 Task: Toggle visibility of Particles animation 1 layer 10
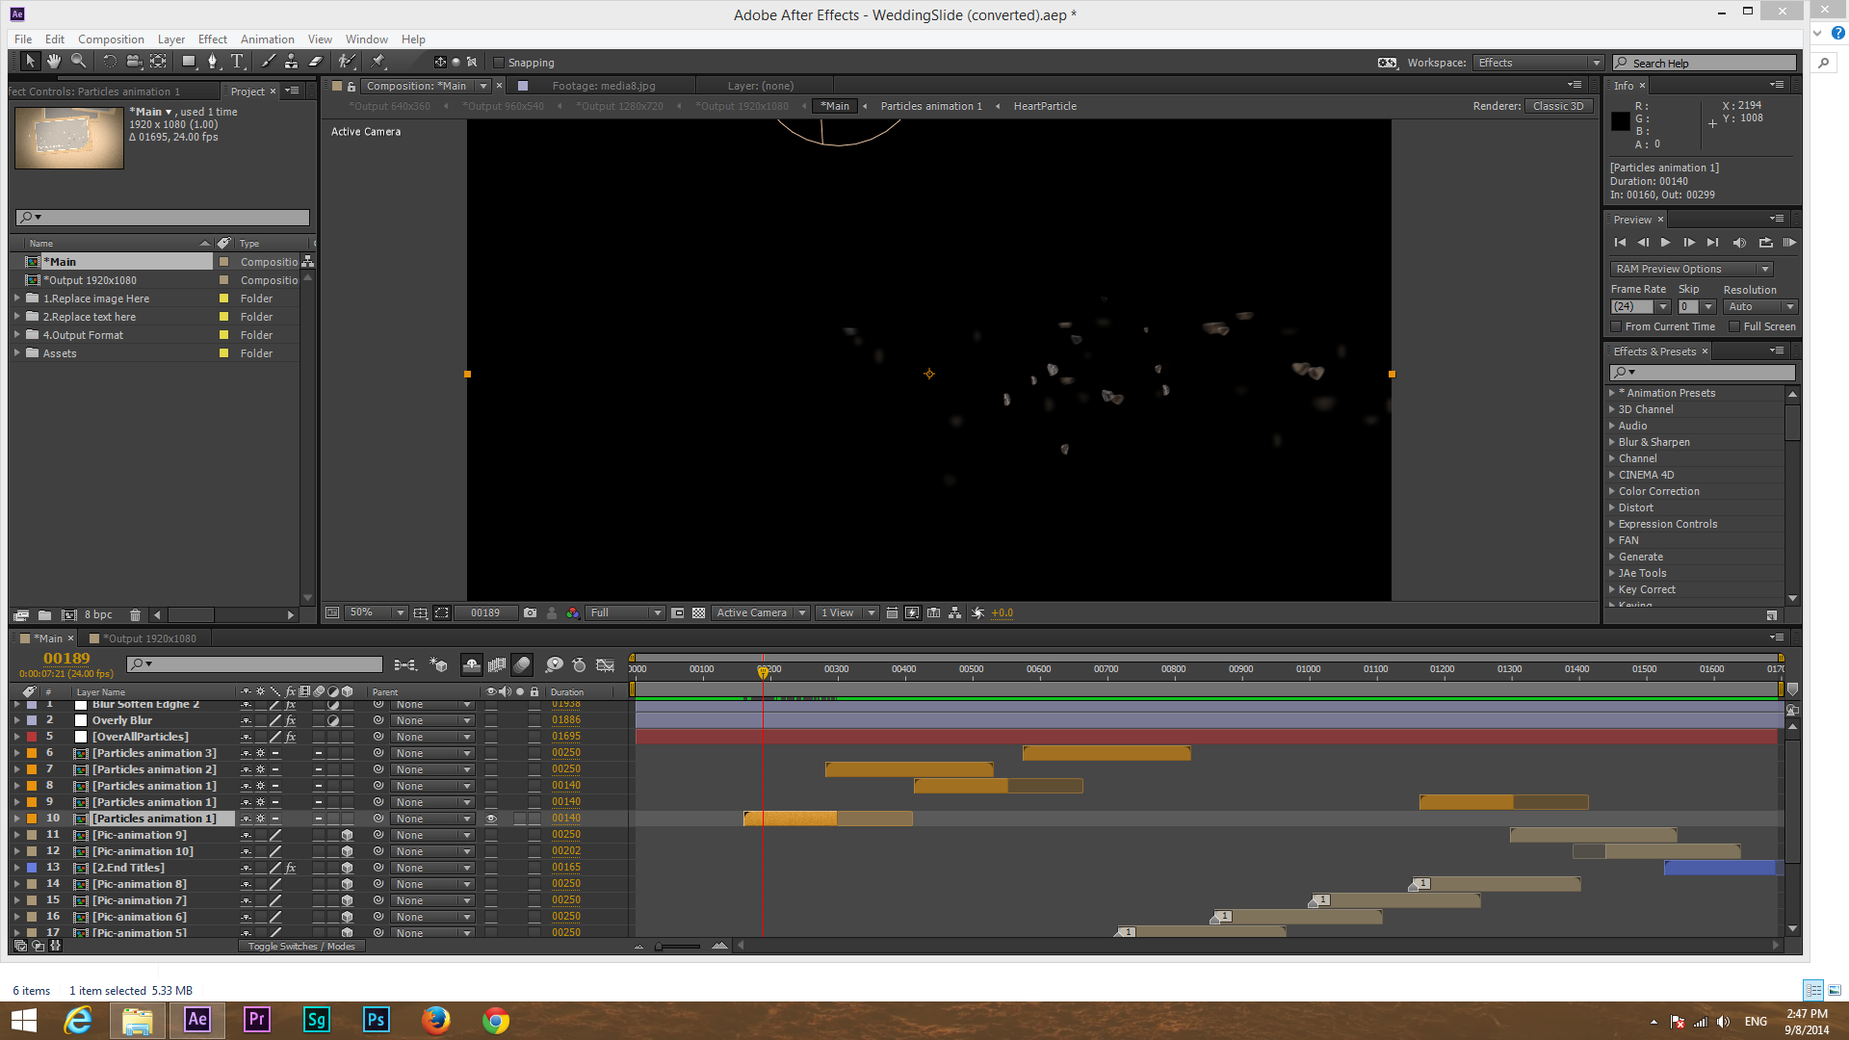491,819
